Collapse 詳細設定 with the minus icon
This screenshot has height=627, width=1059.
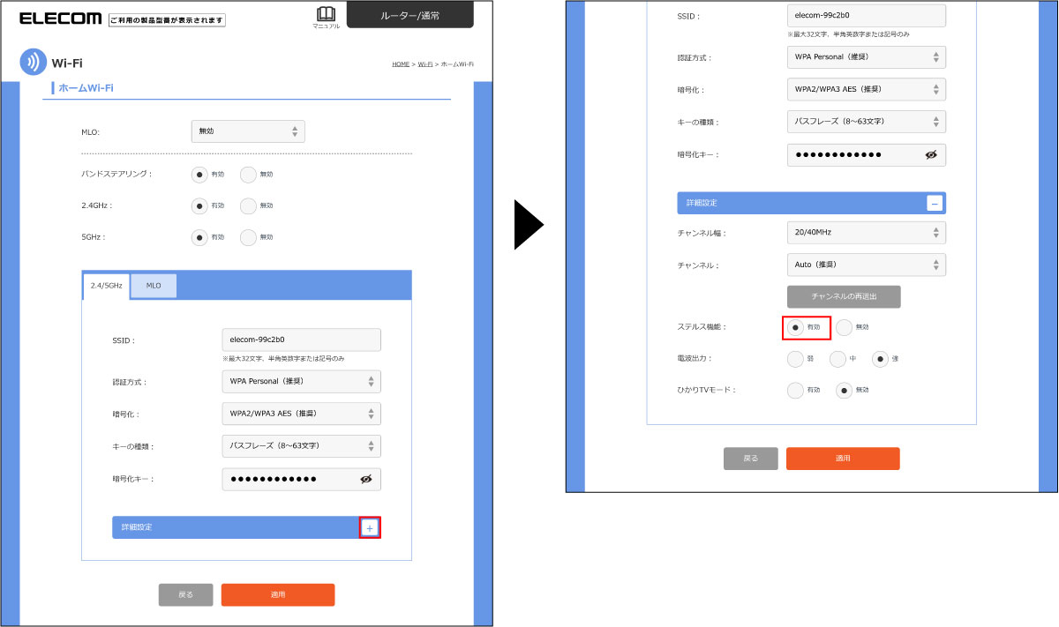935,203
